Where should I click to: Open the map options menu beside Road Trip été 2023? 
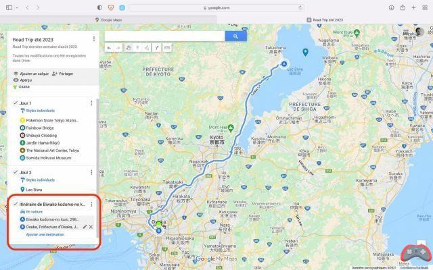pos(94,39)
